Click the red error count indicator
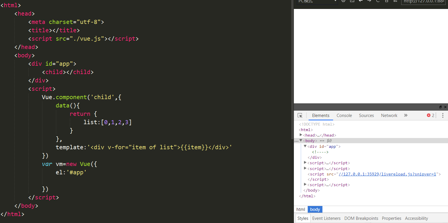Screen dimensions: 448x223 pos(430,116)
